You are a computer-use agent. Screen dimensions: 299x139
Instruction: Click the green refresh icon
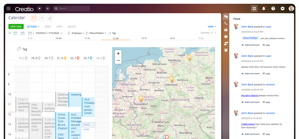click(x=10, y=33)
